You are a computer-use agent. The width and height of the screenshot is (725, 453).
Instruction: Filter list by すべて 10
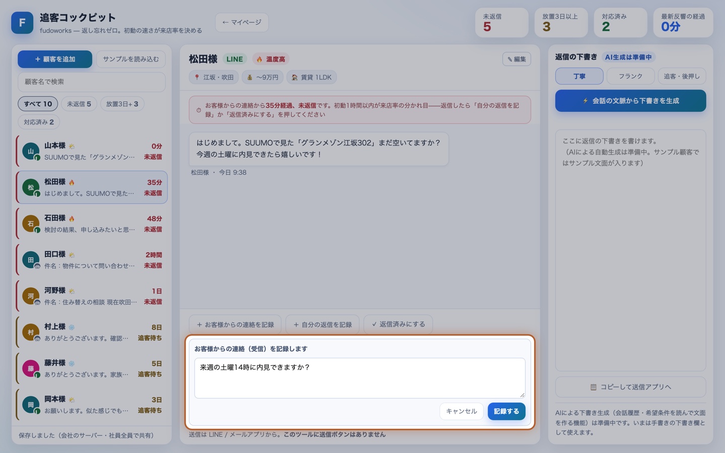point(38,104)
